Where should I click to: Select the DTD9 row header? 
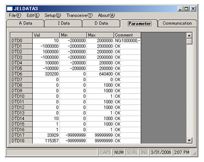pyautogui.click(x=21, y=91)
